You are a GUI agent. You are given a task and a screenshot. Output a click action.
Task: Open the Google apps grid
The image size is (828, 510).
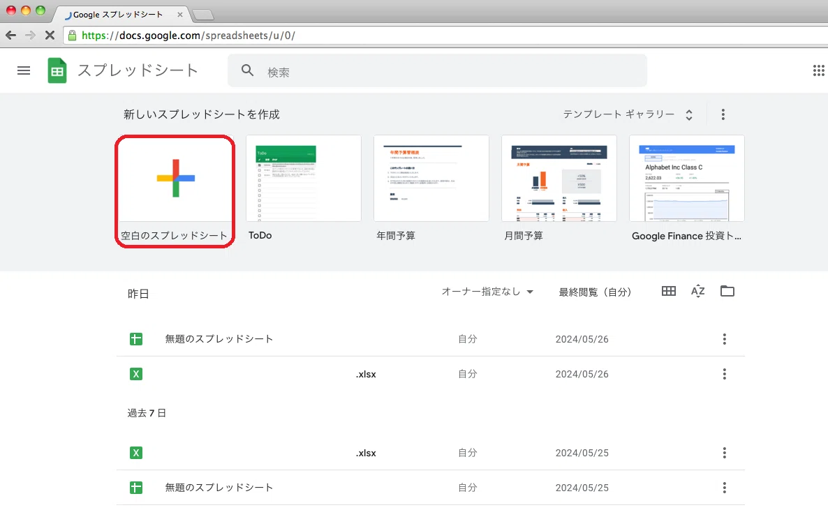pos(818,70)
